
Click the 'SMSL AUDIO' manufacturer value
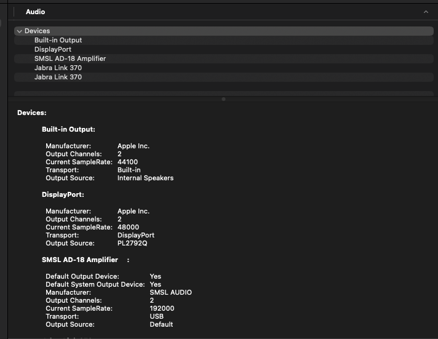(170, 292)
